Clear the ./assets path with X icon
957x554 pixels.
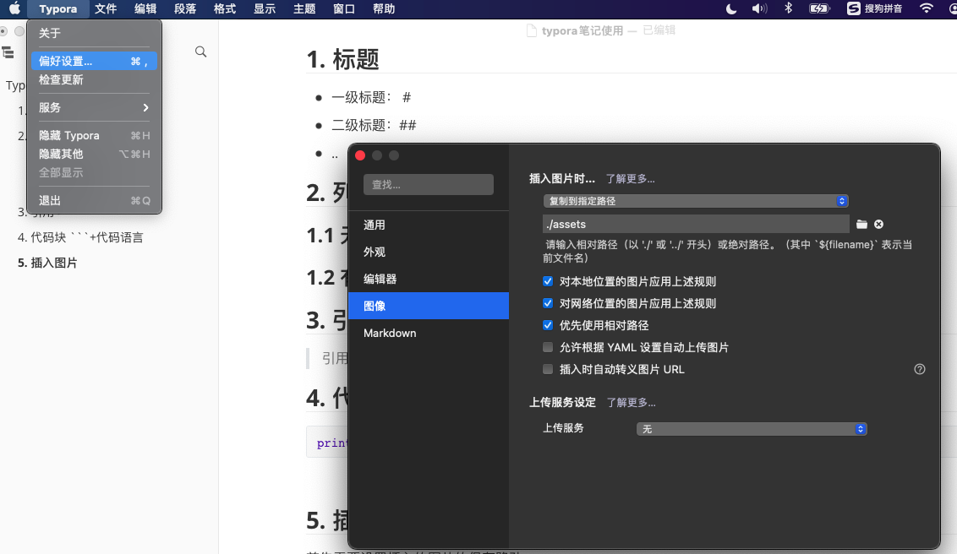879,225
